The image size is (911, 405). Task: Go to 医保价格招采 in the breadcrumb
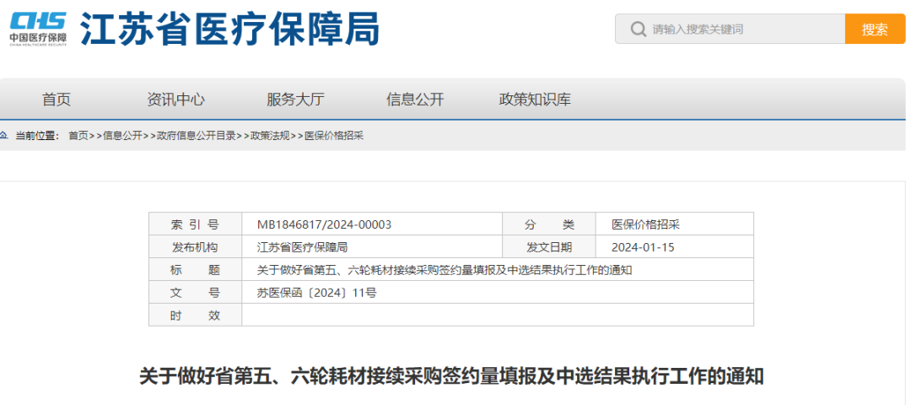coord(334,136)
